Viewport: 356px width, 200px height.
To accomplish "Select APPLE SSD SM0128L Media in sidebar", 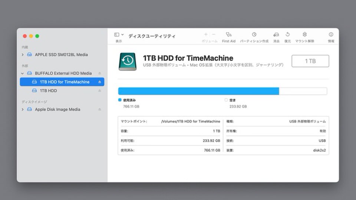I will point(61,55).
